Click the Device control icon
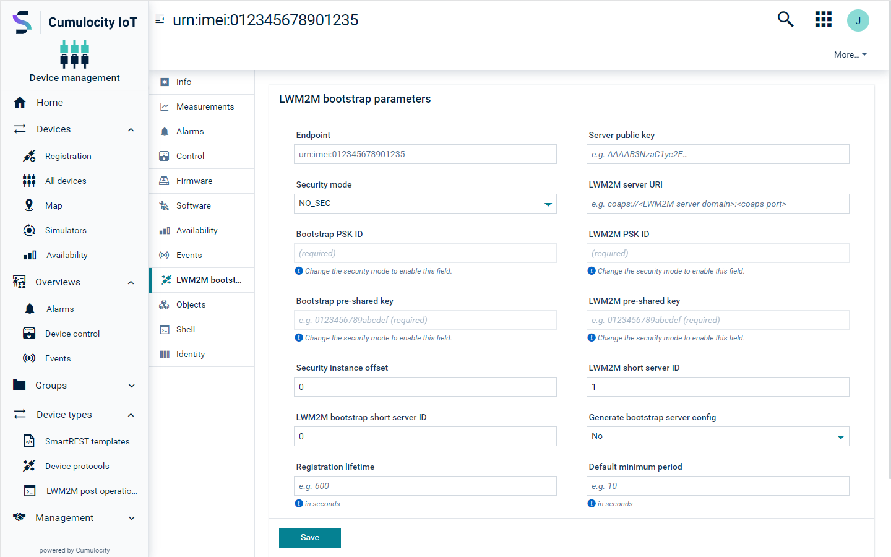This screenshot has width=891, height=557. click(x=29, y=334)
